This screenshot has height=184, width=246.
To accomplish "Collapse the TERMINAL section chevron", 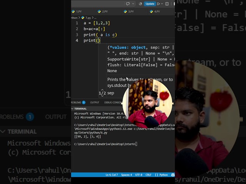I will tap(72, 108).
